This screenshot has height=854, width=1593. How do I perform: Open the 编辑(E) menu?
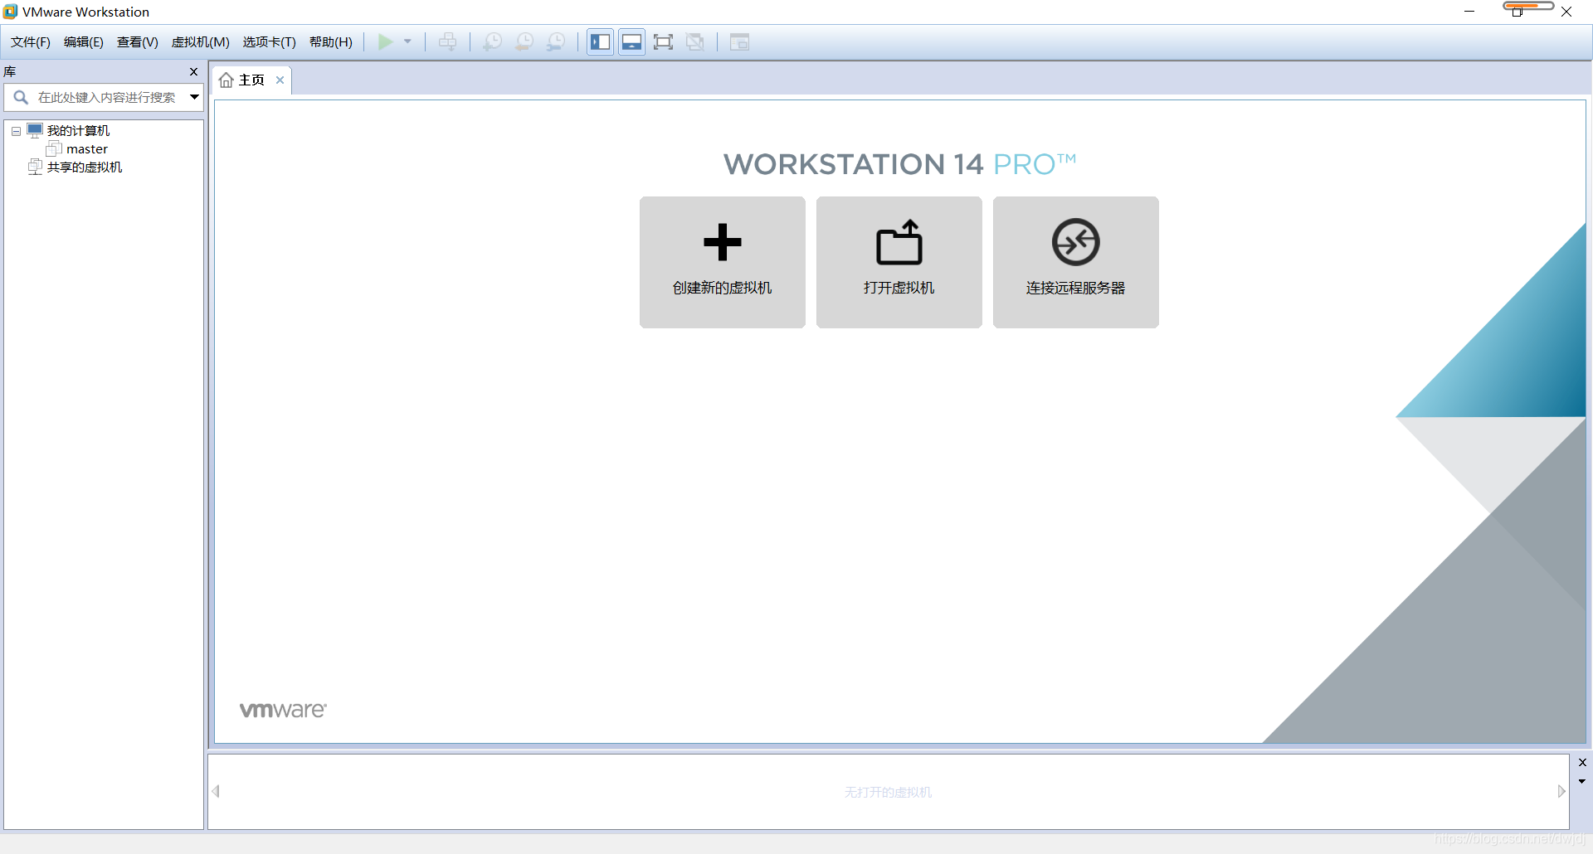(84, 41)
